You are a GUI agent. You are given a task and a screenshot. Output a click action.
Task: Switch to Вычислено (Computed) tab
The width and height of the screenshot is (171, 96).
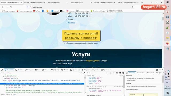[141, 73]
